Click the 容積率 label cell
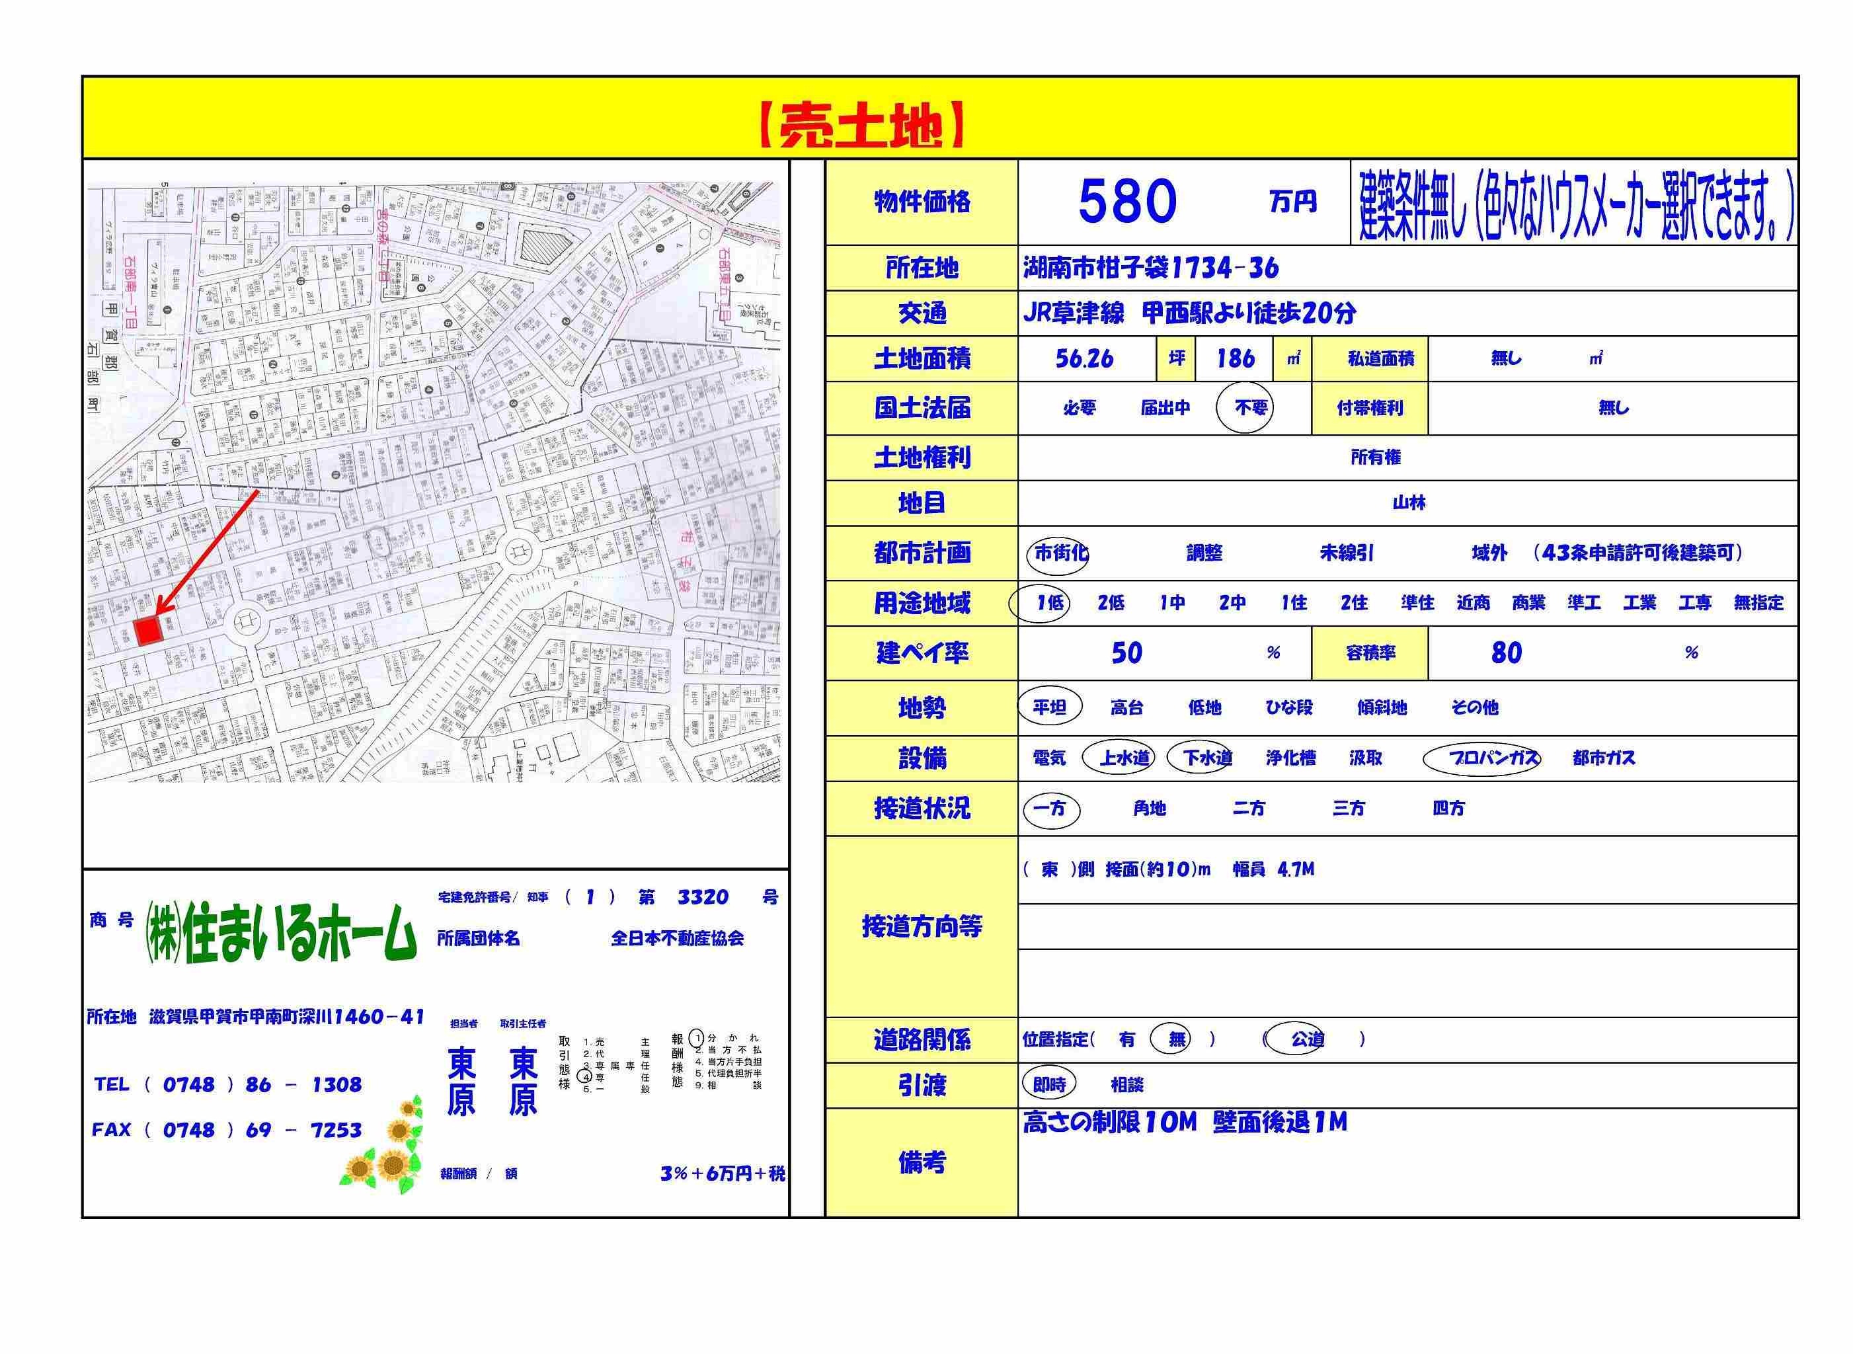This screenshot has height=1354, width=1853. (1370, 653)
